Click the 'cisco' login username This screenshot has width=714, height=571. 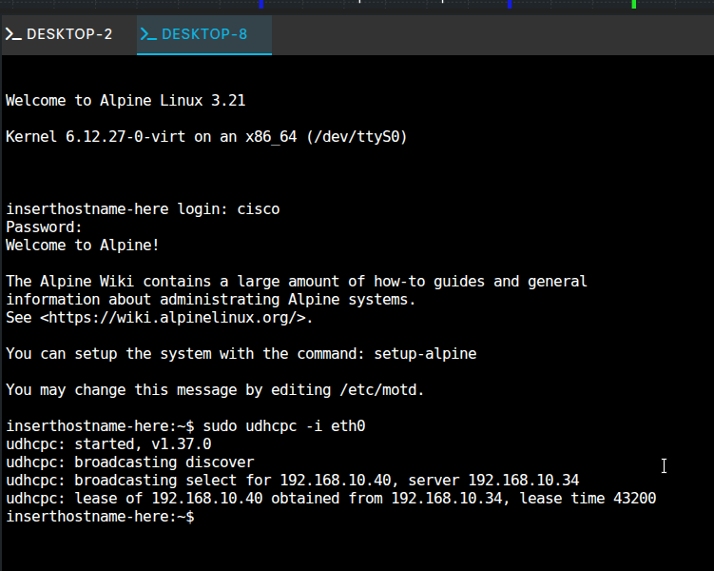tap(258, 209)
